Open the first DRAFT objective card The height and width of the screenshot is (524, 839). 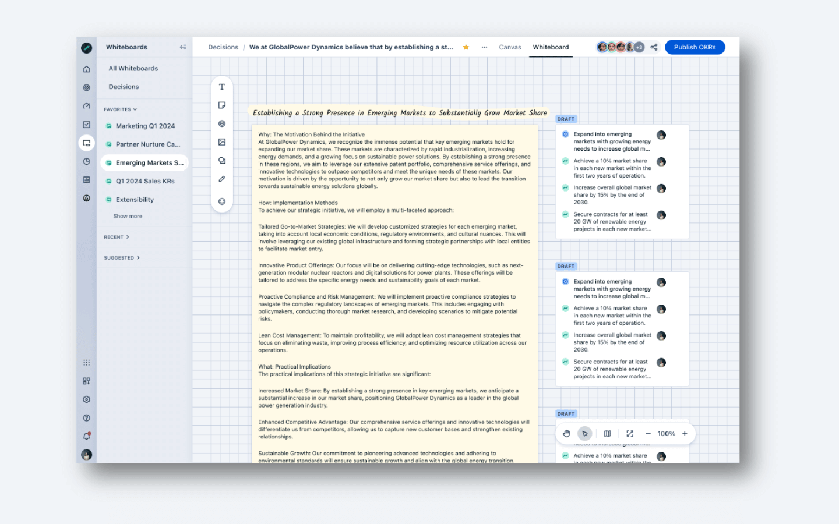[x=622, y=181]
